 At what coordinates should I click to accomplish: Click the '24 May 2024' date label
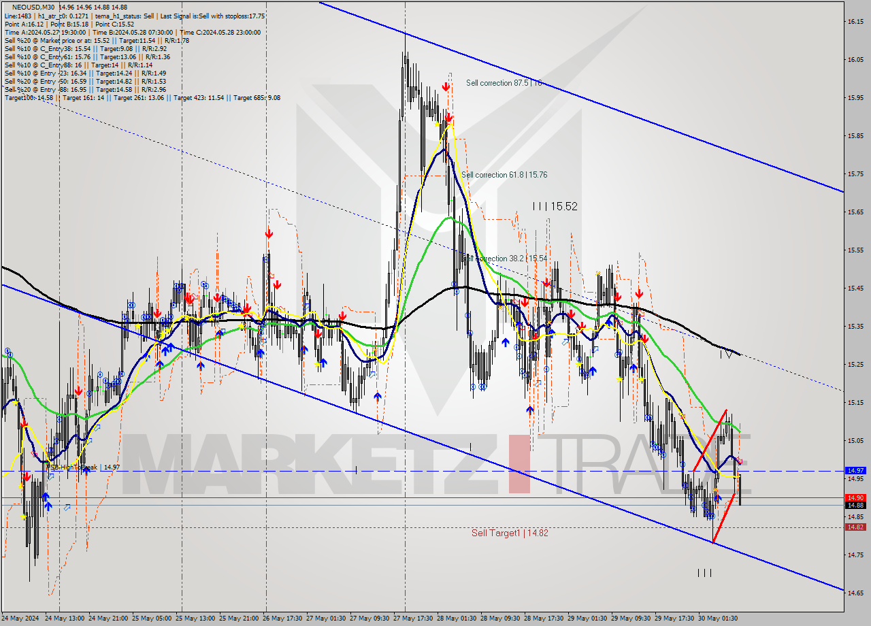pos(21,619)
